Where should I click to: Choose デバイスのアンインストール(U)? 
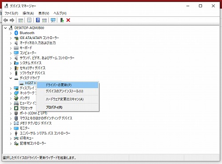coord(67,91)
